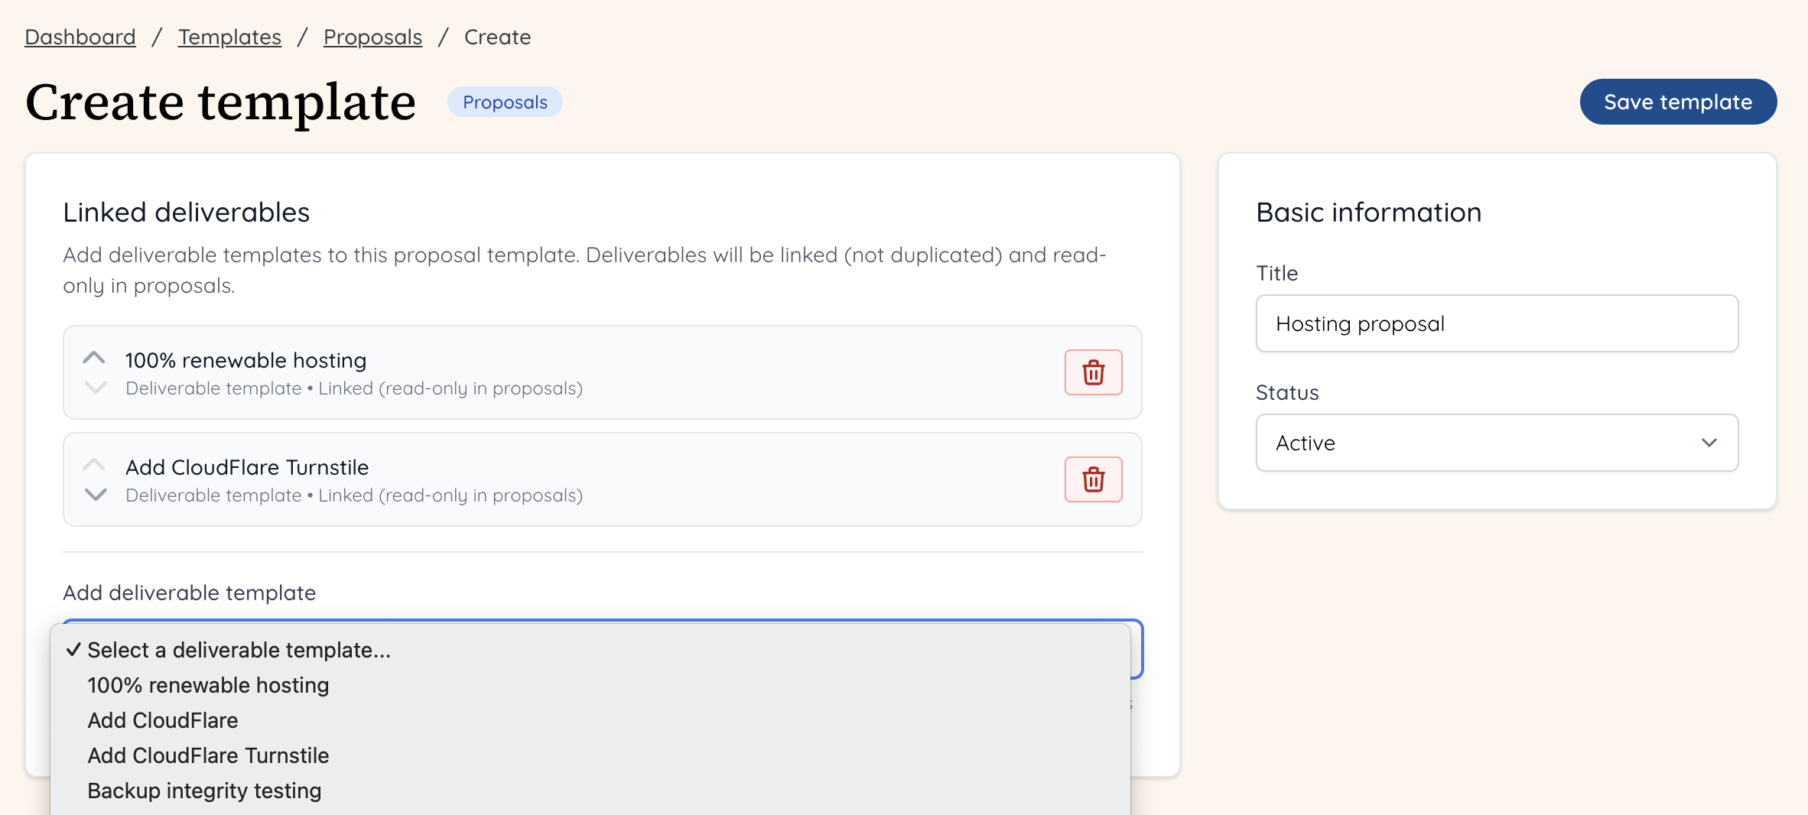The image size is (1808, 815).
Task: Navigate to Proposals via breadcrumb
Action: (x=372, y=36)
